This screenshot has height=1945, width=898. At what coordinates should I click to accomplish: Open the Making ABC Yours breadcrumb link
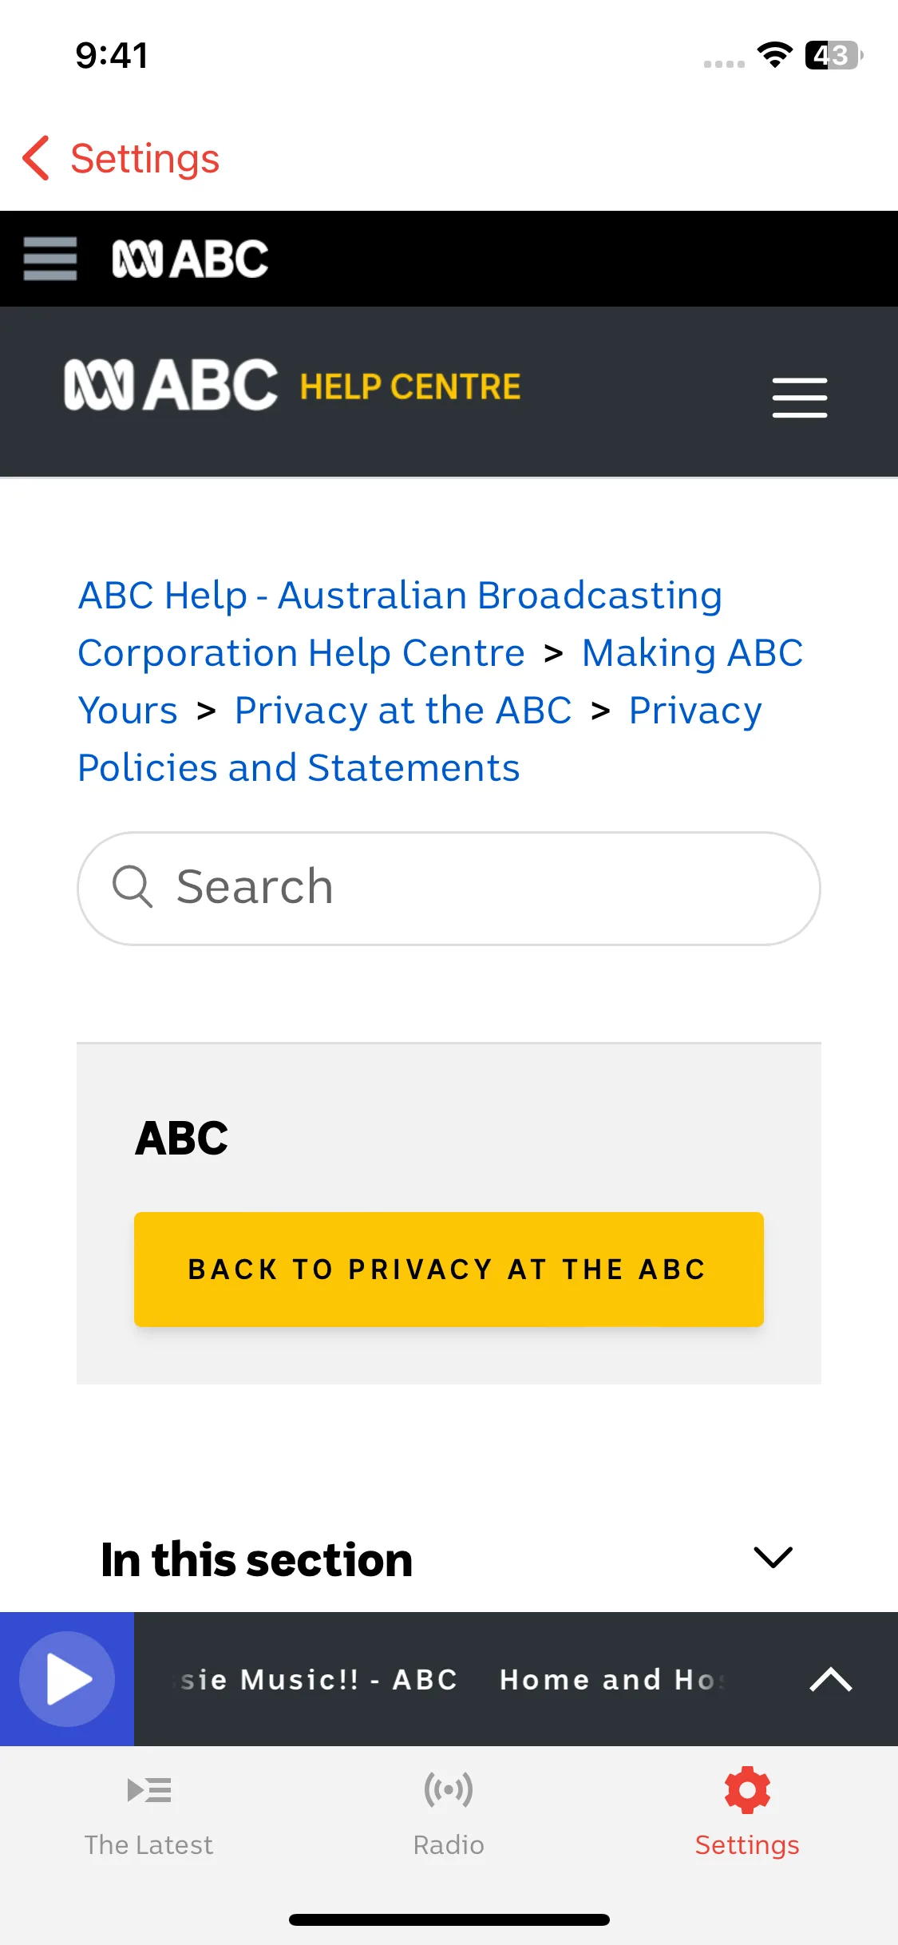click(x=692, y=653)
